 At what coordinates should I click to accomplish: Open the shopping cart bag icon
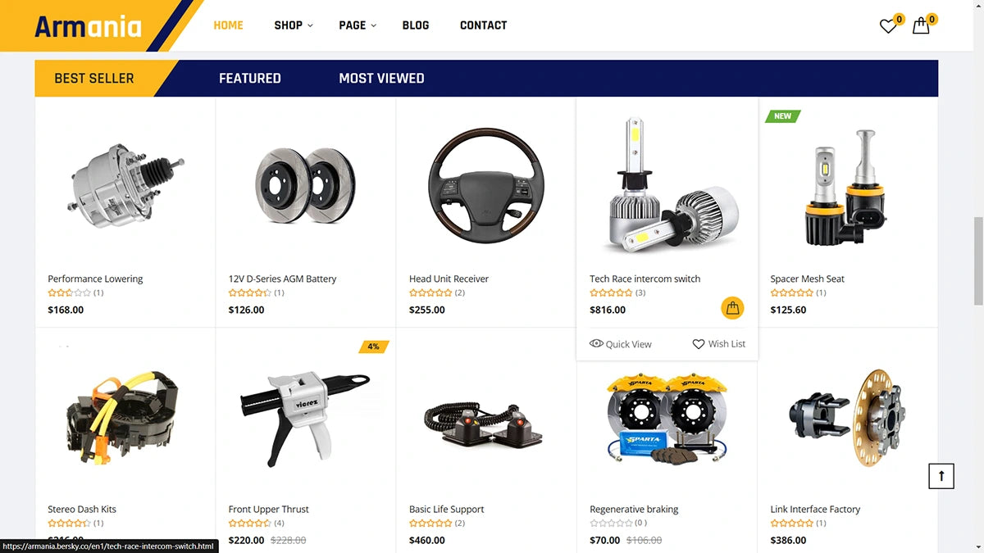921,25
